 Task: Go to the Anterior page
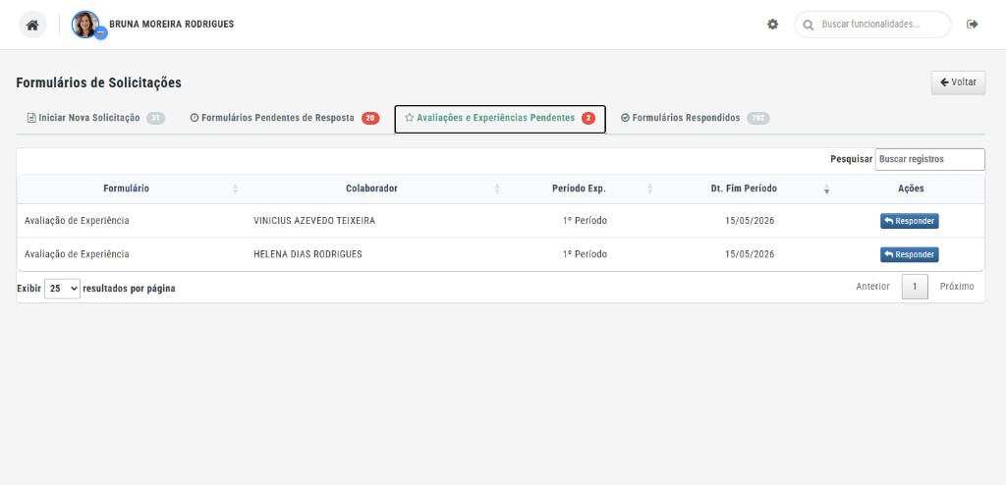pyautogui.click(x=872, y=287)
